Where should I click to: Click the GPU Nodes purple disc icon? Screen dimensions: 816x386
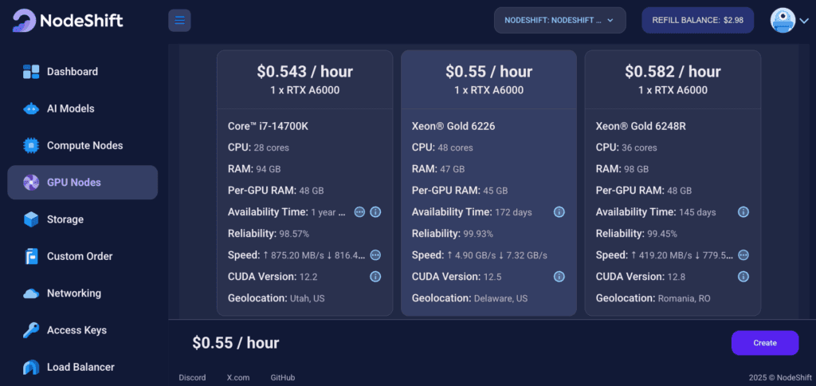tap(31, 183)
